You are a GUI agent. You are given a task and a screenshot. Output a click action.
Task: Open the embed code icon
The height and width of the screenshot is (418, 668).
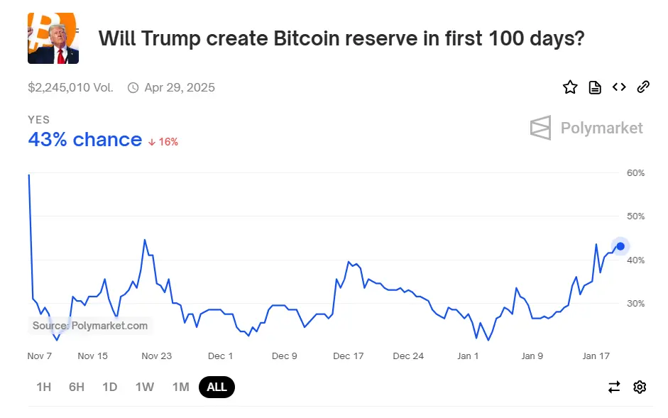[619, 87]
